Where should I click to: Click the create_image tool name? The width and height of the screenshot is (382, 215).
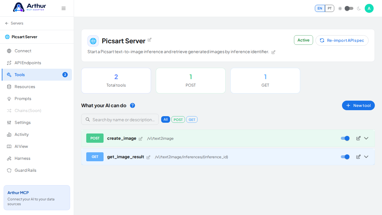[122, 138]
